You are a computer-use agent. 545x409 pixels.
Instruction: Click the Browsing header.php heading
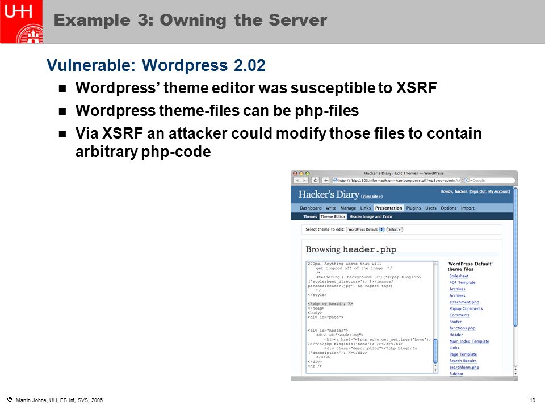click(x=351, y=249)
